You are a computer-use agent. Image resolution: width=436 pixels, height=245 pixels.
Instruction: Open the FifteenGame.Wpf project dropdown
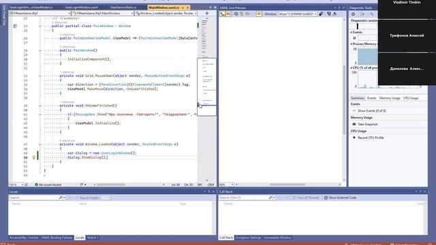click(x=40, y=13)
